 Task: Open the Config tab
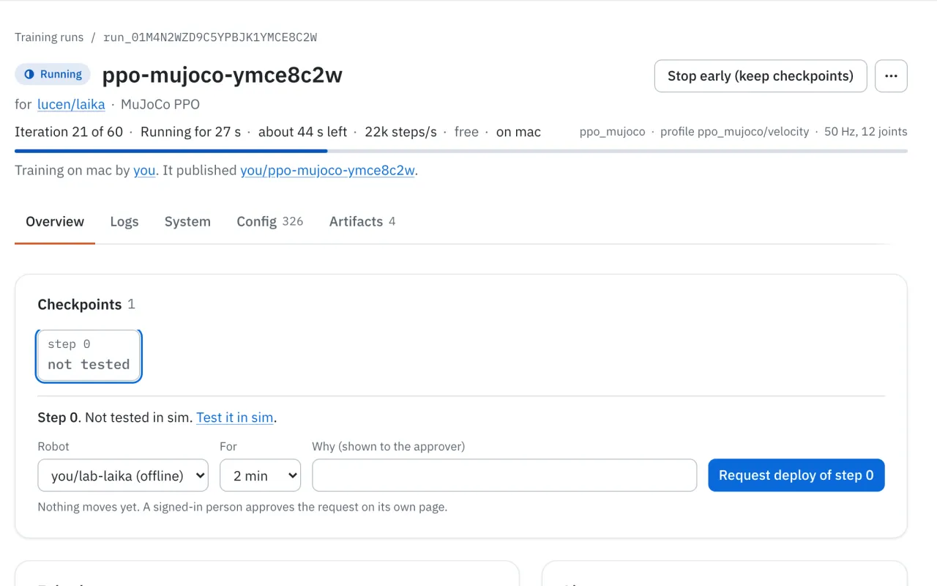point(269,221)
